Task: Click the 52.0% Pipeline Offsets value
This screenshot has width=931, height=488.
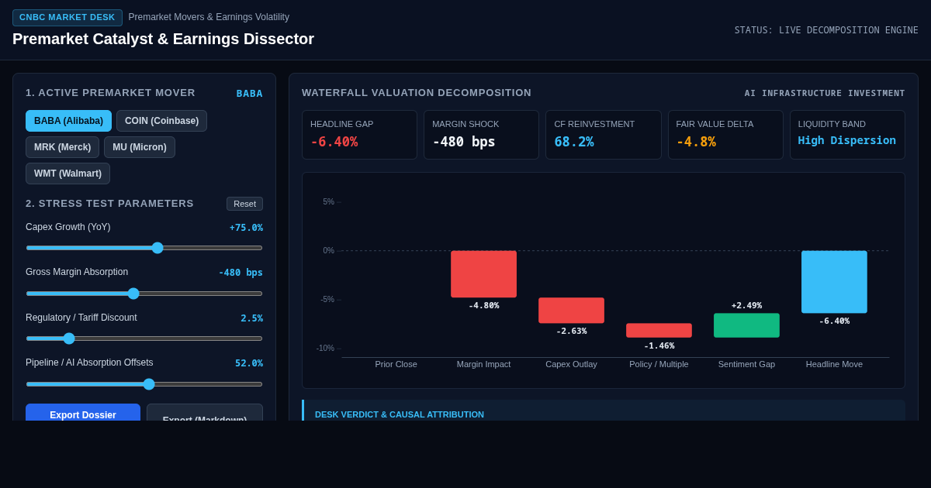Action: click(x=249, y=363)
